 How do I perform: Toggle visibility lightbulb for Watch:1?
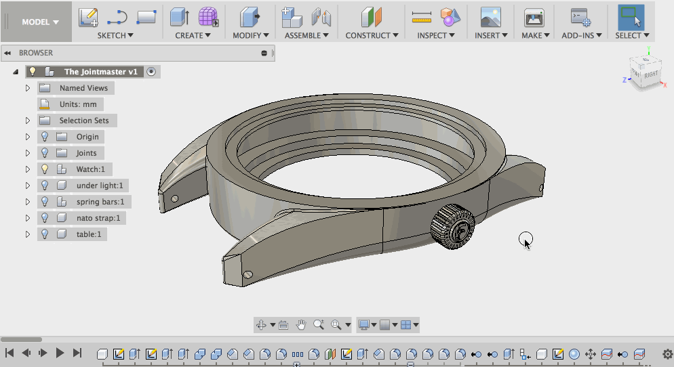click(x=45, y=169)
